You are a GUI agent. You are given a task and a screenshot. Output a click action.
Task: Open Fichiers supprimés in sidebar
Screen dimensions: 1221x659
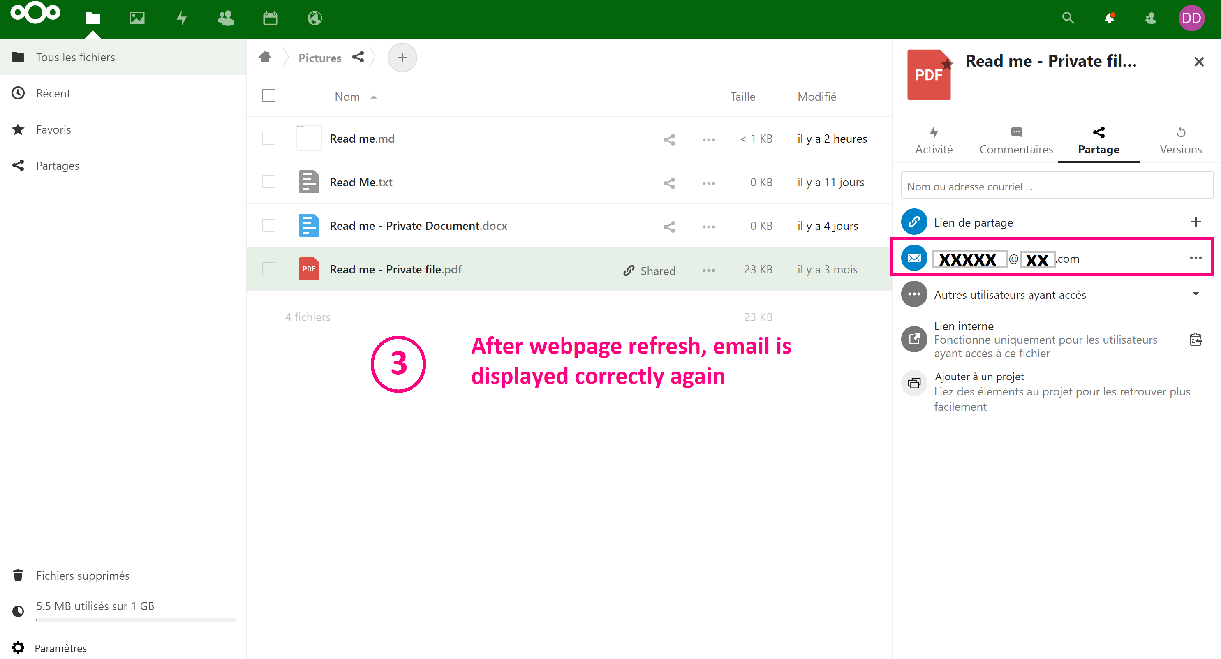click(x=83, y=576)
